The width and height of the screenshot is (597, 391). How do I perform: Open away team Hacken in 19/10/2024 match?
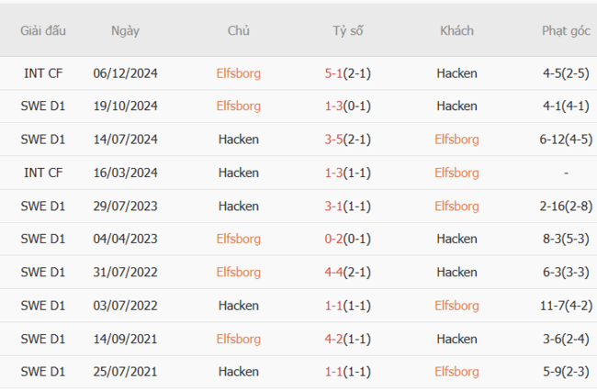tap(456, 106)
